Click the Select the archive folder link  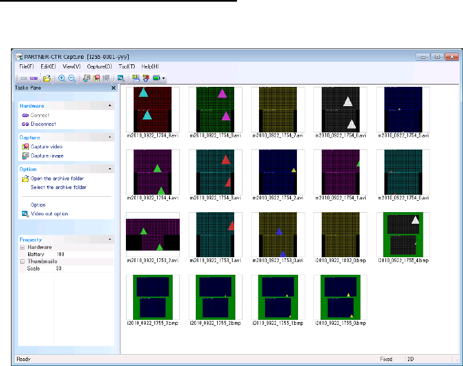point(58,187)
